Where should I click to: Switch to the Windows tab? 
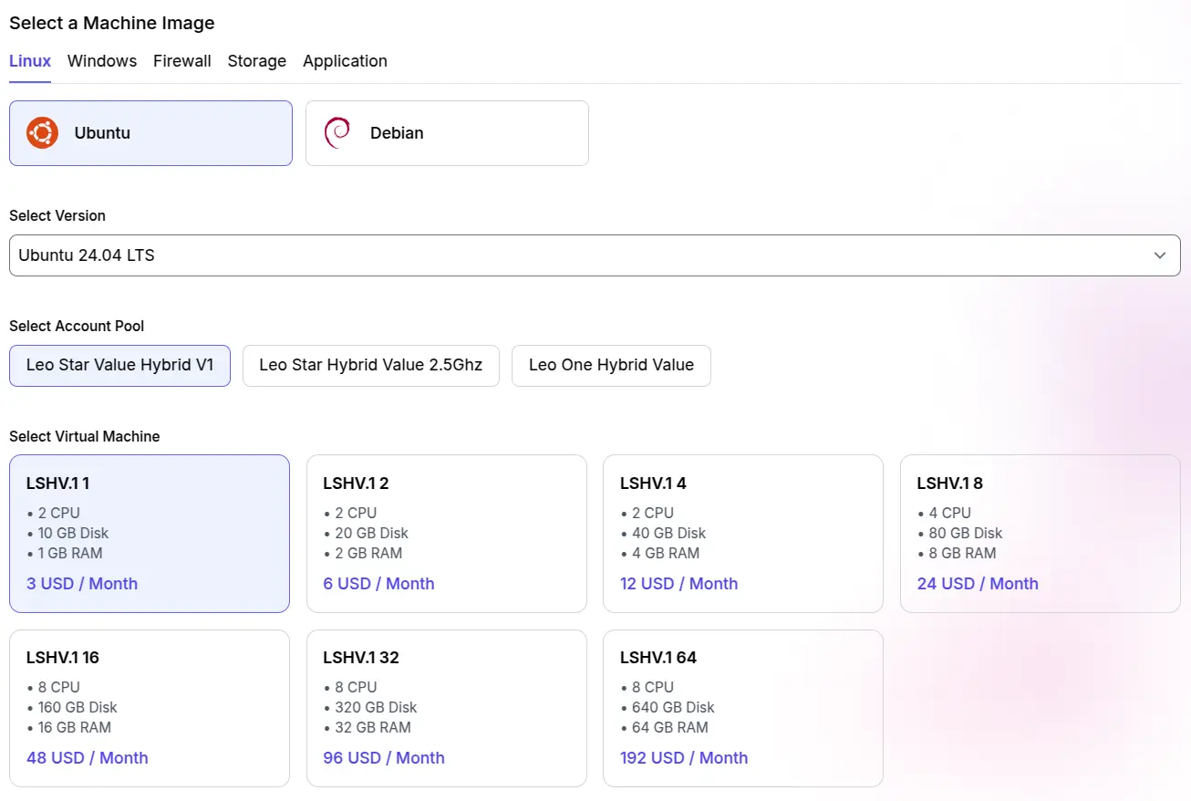point(102,61)
